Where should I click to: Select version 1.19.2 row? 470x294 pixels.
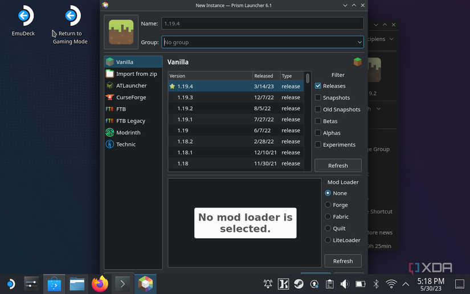click(x=236, y=108)
